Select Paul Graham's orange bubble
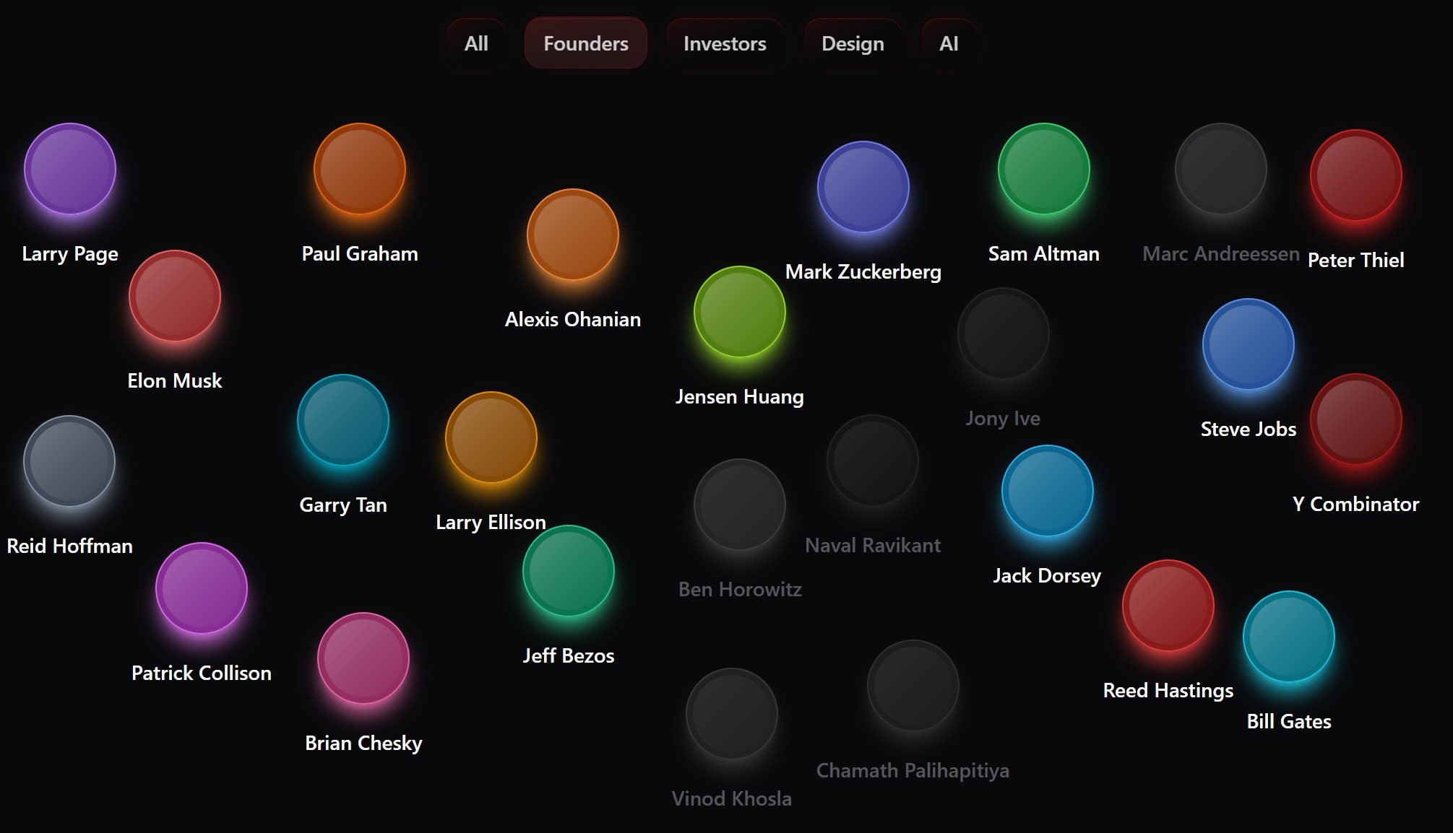Screen dimensions: 1453x833 [360, 169]
